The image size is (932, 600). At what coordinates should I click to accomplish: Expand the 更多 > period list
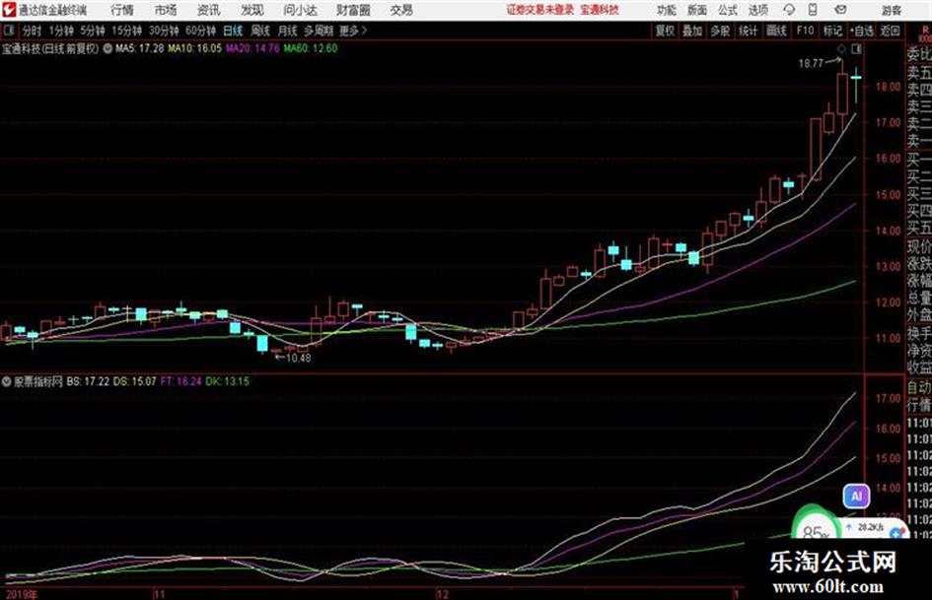pyautogui.click(x=353, y=31)
